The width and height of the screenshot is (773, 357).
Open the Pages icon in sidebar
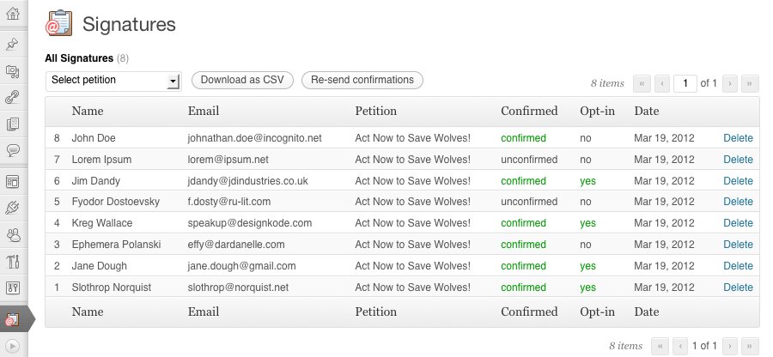click(13, 124)
